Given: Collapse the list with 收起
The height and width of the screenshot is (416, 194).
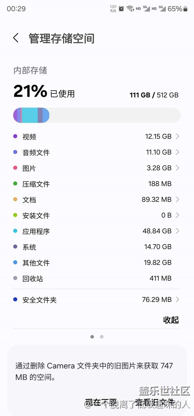Looking at the screenshot, I should pos(171,320).
